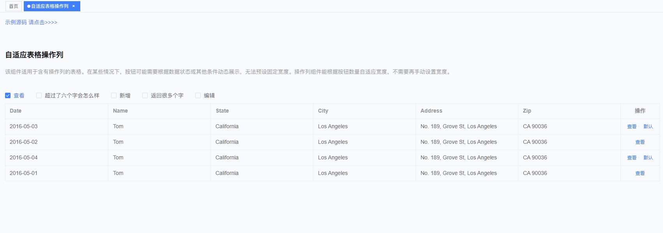Check the 新增 checkbox
Viewport: 663px width, 233px height.
(114, 95)
